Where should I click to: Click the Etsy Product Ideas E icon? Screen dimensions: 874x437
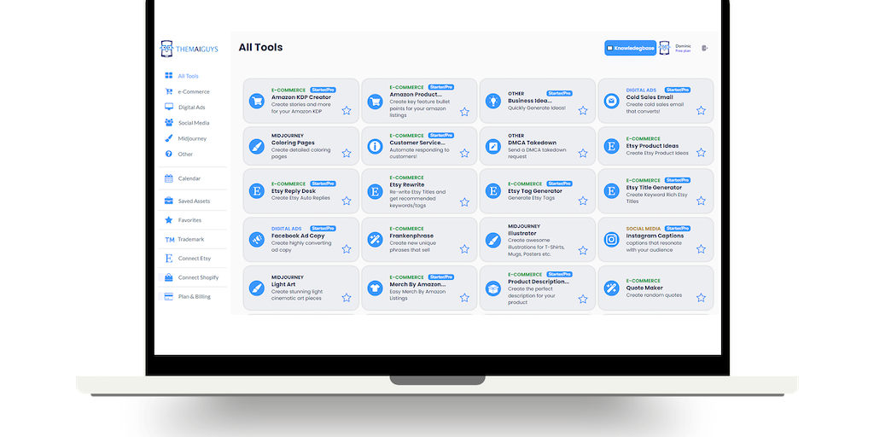(611, 147)
